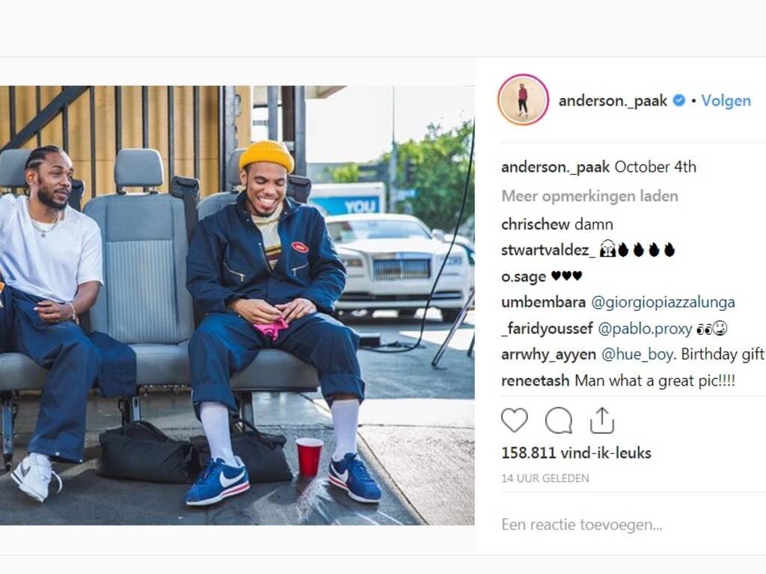Open the anderson._paak username in the header

613,101
